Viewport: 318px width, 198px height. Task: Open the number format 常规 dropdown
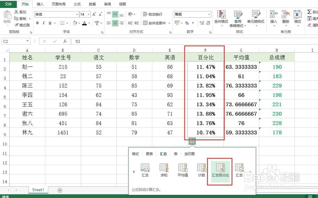(x=209, y=14)
